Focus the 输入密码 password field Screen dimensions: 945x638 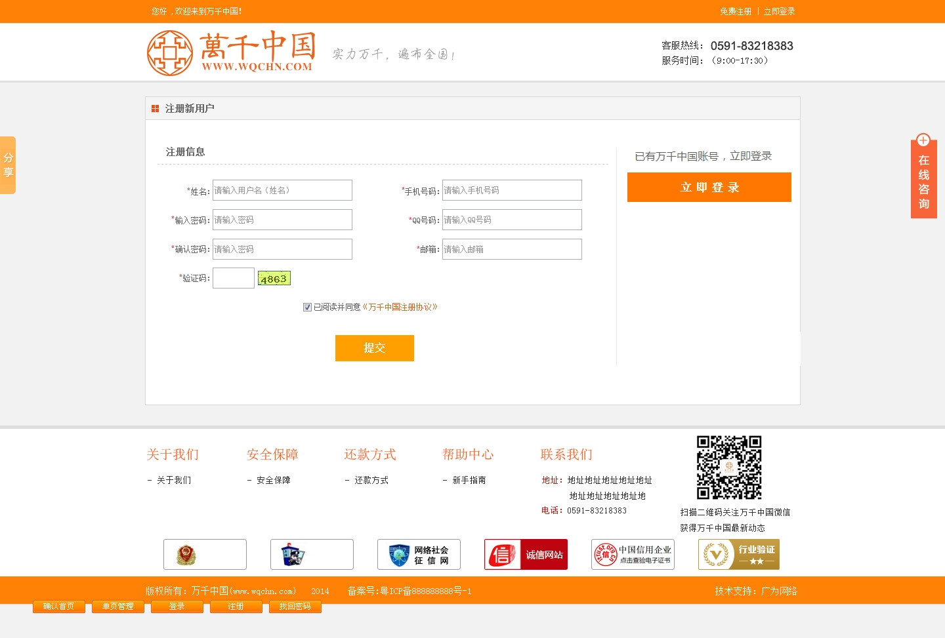tap(282, 220)
